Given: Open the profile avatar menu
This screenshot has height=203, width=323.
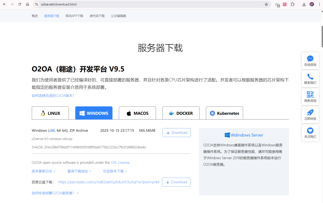Looking at the screenshot, I should [x=312, y=4].
